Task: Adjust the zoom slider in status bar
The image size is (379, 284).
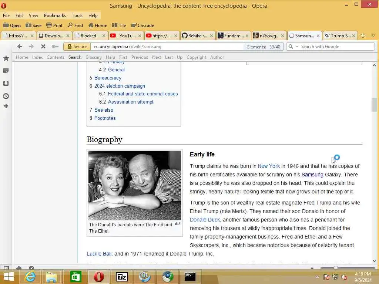Action: coord(336,268)
